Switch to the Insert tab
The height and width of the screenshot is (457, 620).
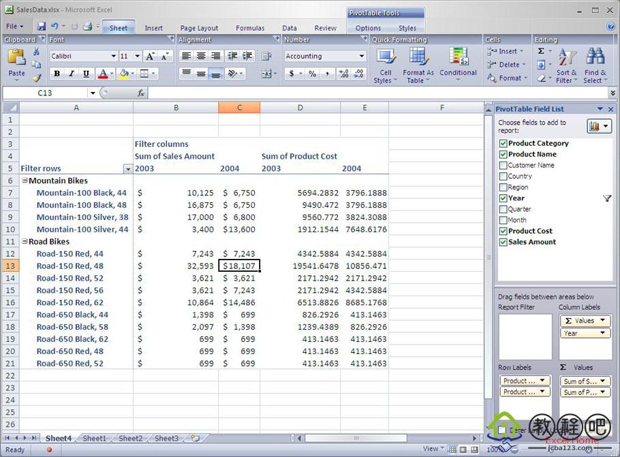pos(153,28)
